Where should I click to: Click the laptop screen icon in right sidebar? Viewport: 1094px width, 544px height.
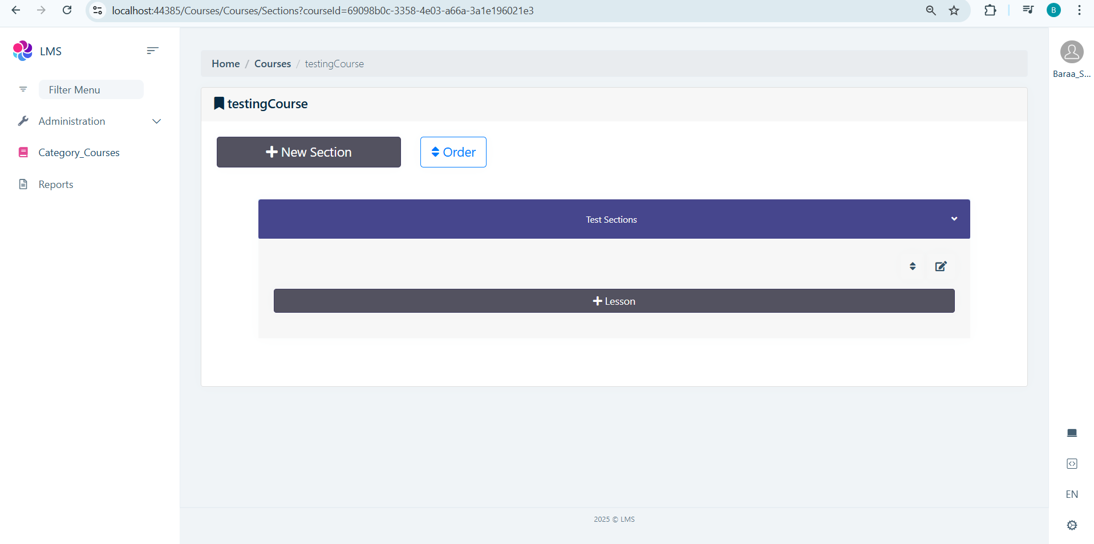[x=1072, y=433]
